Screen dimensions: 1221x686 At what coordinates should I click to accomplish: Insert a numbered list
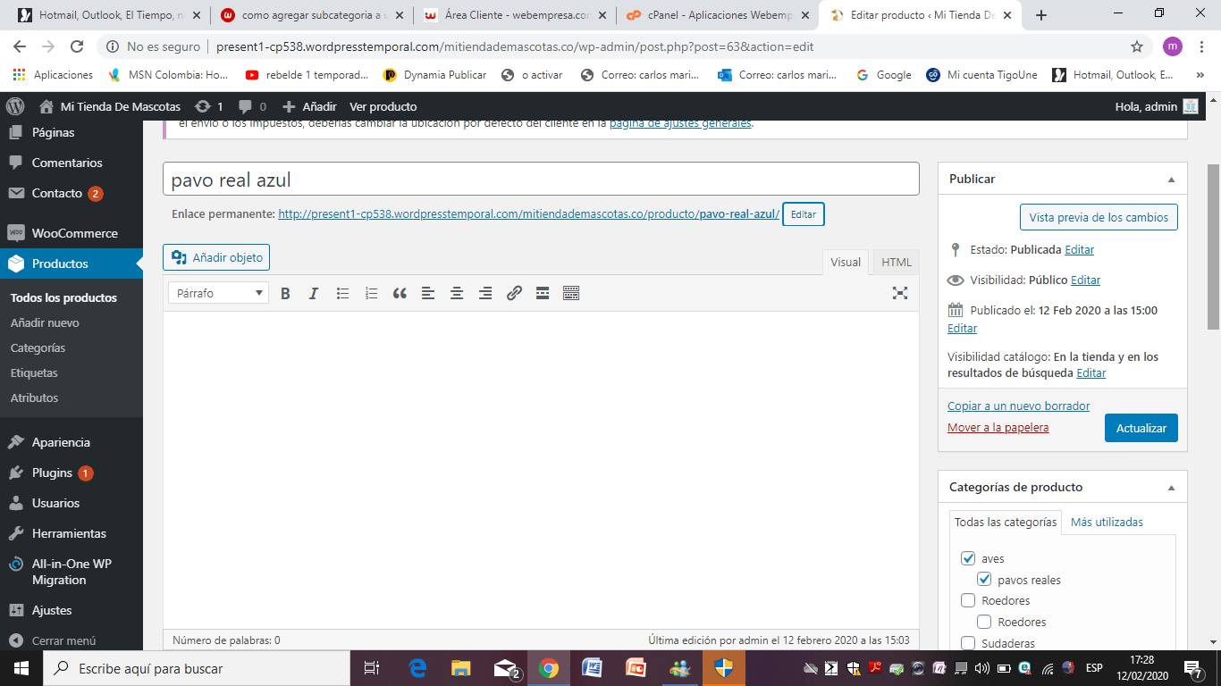click(371, 293)
